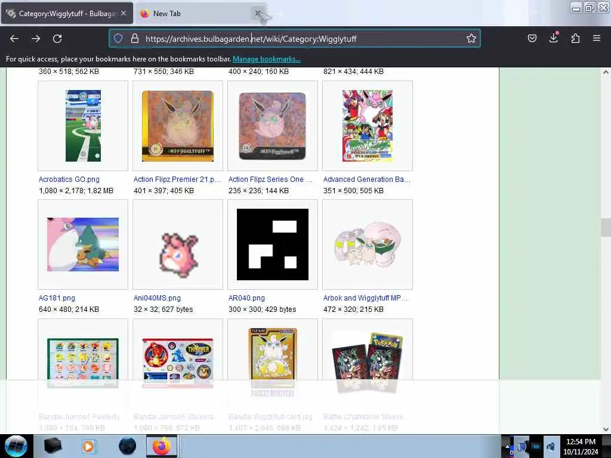Click the vertical scrollbar thumb
This screenshot has width=611, height=458.
(606, 227)
